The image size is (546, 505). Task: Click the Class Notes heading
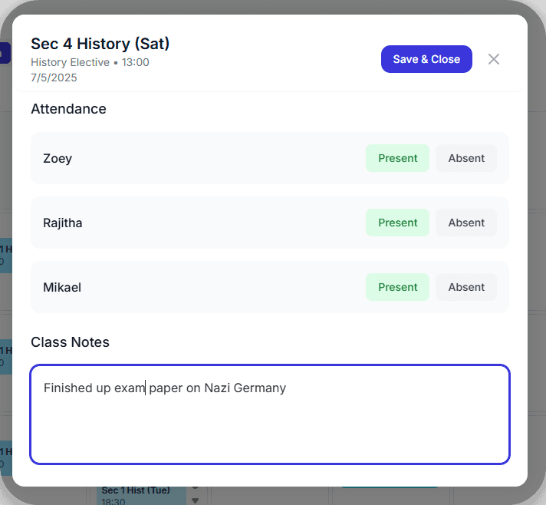70,342
